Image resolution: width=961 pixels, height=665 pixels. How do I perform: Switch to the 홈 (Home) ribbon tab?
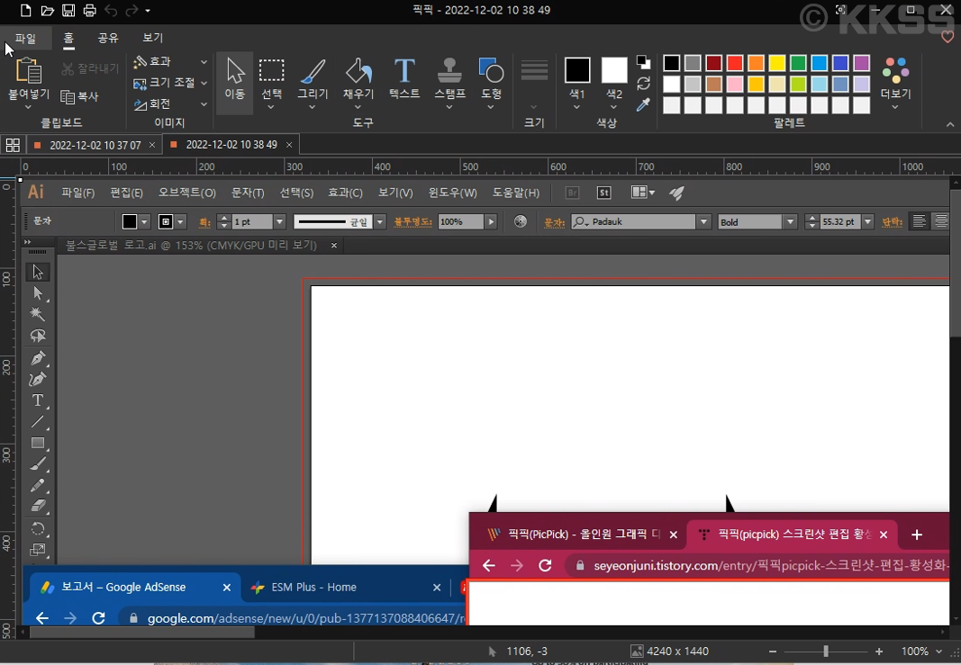pos(68,38)
